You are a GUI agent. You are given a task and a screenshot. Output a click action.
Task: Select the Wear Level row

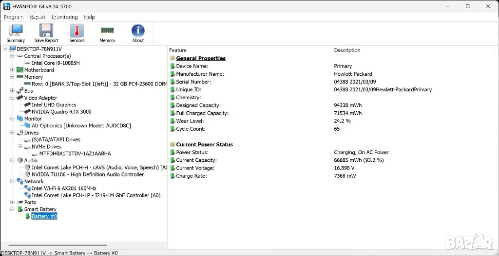click(190, 121)
